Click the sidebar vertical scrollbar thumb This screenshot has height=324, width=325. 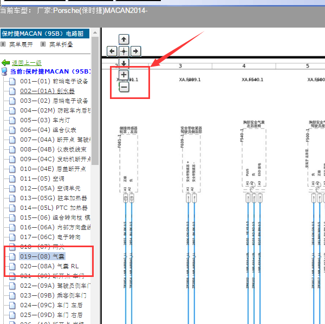pos(95,101)
